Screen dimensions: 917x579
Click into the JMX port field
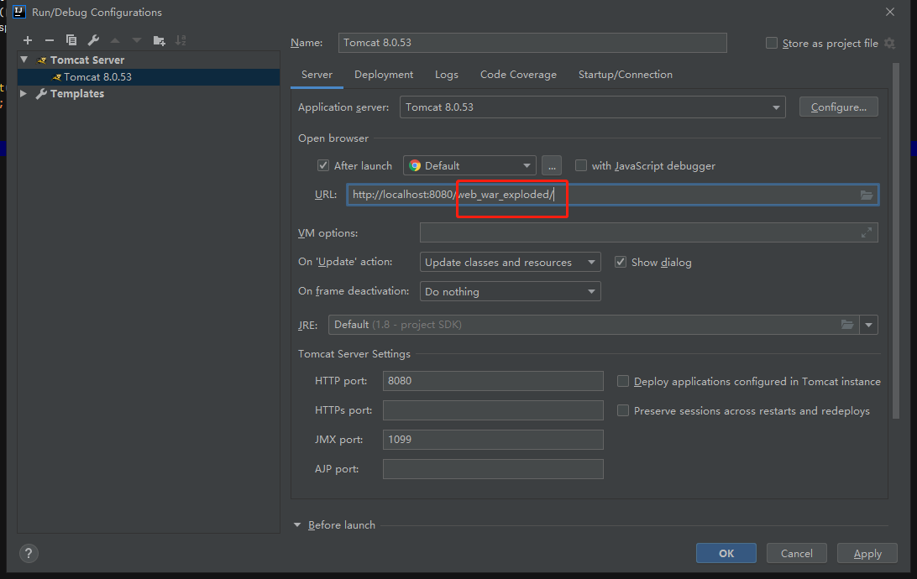coord(493,440)
